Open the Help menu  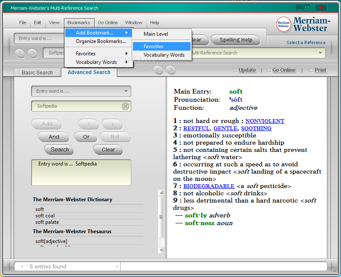tap(155, 23)
